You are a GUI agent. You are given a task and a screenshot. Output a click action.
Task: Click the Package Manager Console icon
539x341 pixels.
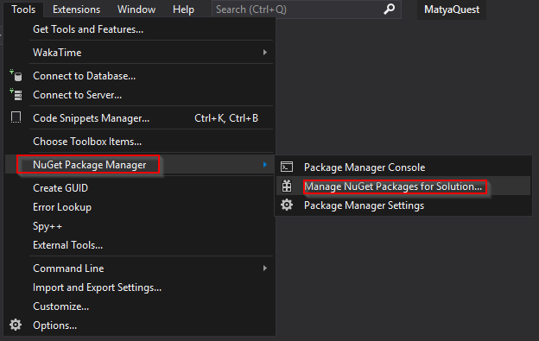click(x=287, y=167)
